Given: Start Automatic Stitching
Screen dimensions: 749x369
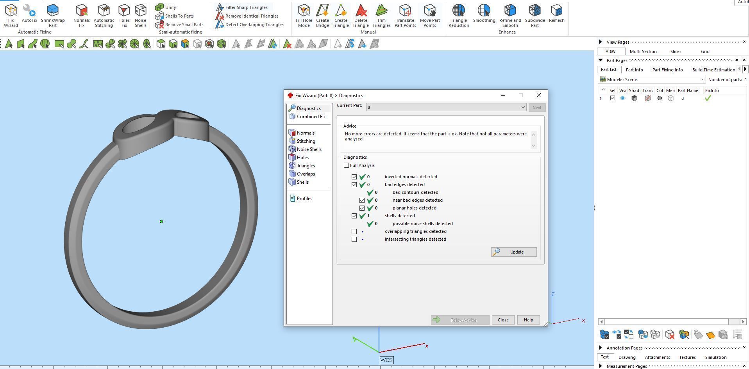Looking at the screenshot, I should (x=104, y=16).
